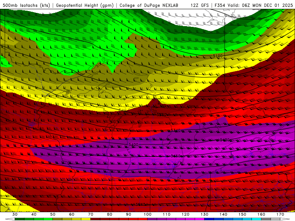Click the dark blue colorbar swatch after 130
Image resolution: width=295 pixels, height=221 pixels.
209,219
